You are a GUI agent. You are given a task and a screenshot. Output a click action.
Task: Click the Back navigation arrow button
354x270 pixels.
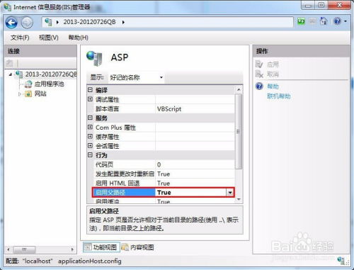(11, 23)
